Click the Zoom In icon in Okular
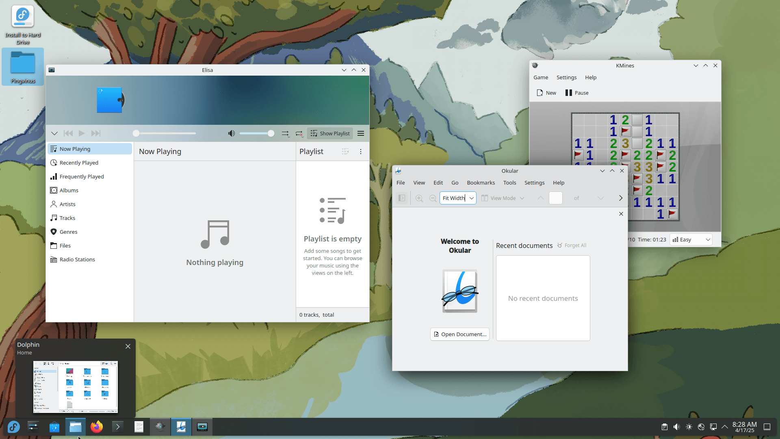 tap(419, 198)
